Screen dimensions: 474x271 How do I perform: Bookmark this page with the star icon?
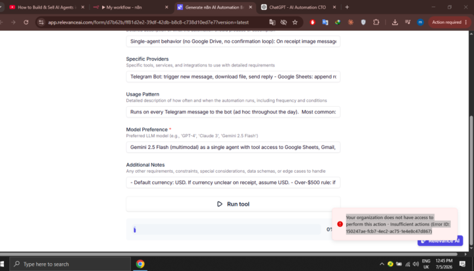click(x=295, y=22)
